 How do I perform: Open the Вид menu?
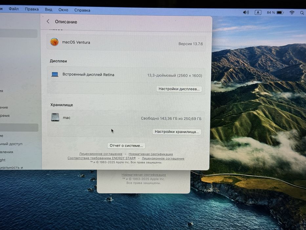click(x=49, y=10)
